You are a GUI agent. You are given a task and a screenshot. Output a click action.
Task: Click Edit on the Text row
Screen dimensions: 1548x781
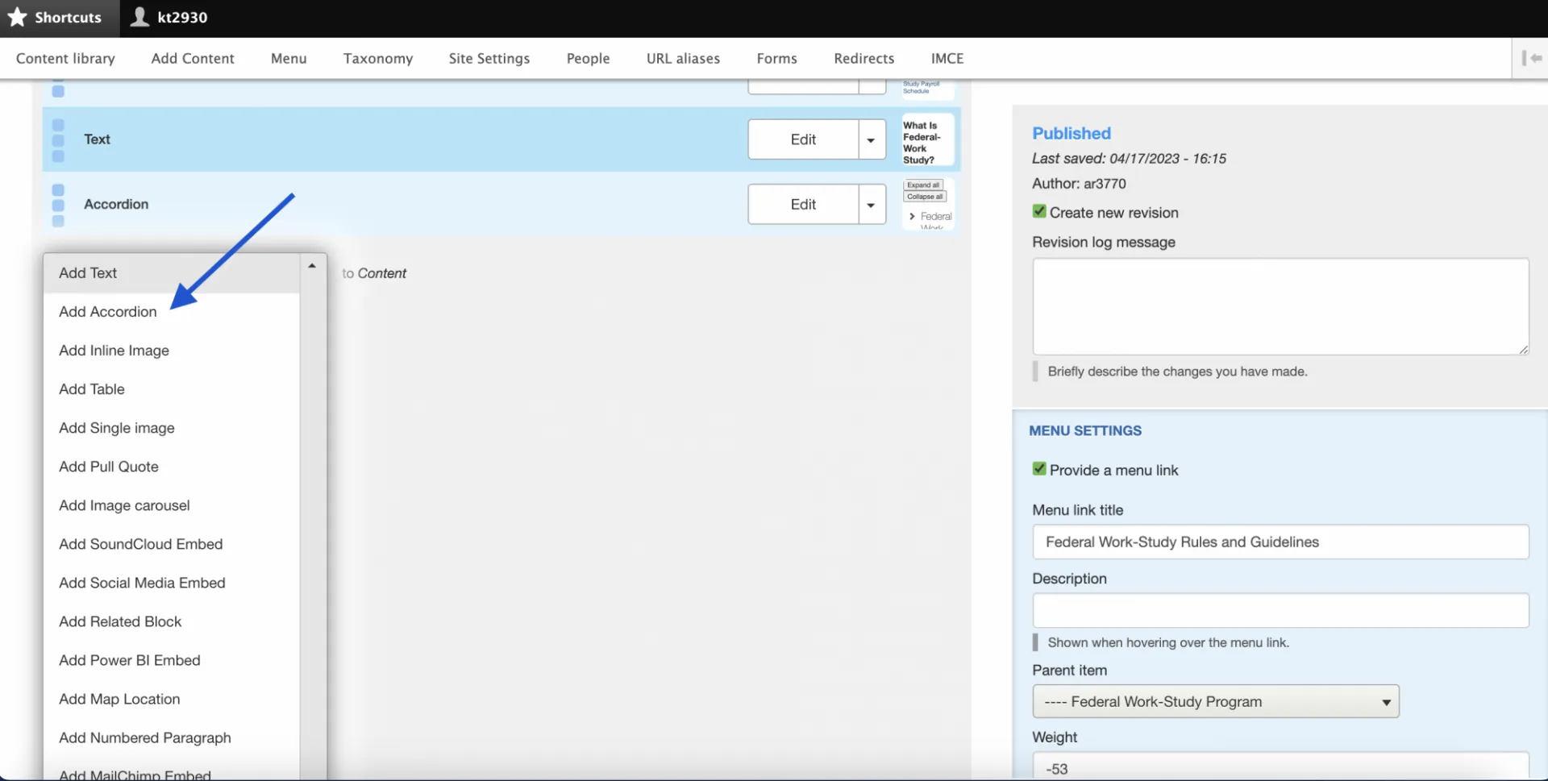click(803, 139)
